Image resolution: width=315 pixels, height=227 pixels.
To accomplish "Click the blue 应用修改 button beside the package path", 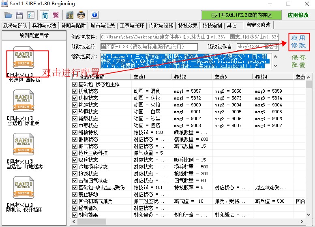I will click(299, 42).
